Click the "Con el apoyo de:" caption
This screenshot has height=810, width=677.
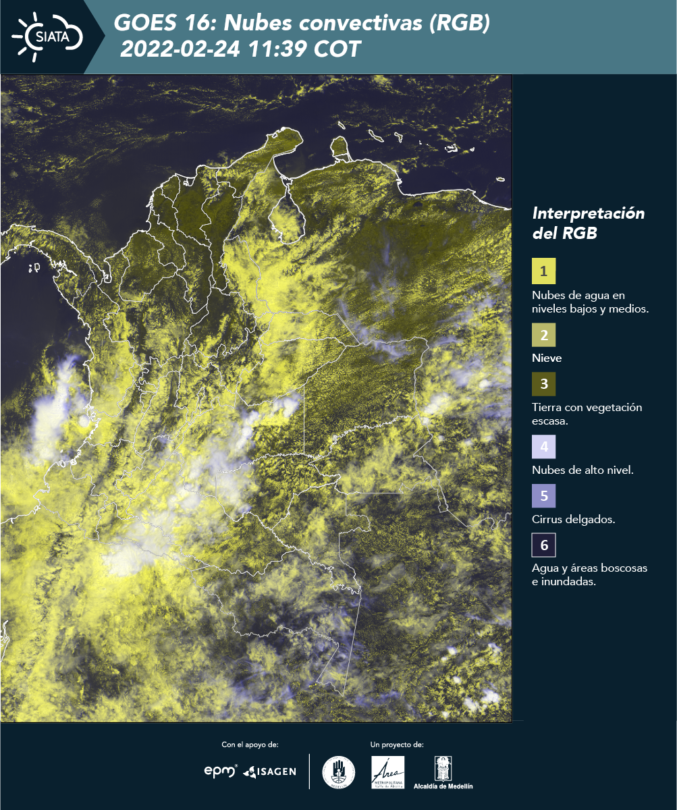pyautogui.click(x=250, y=745)
